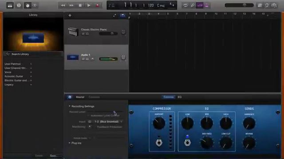Solo the Classic Electric Piano track

click(87, 34)
